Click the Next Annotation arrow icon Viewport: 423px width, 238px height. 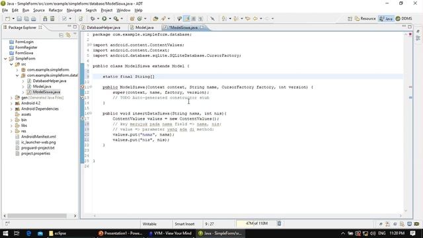point(224,19)
